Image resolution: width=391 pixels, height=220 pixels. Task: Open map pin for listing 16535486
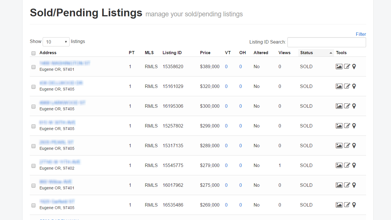pyautogui.click(x=354, y=205)
